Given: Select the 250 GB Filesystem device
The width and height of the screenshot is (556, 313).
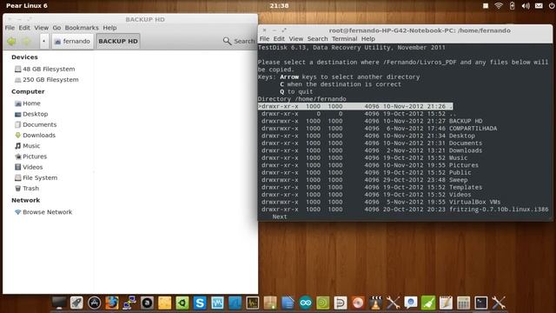Looking at the screenshot, I should 46,79.
